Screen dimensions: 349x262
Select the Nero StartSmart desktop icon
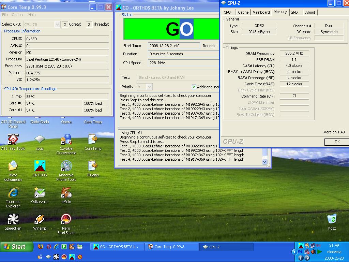66,224
